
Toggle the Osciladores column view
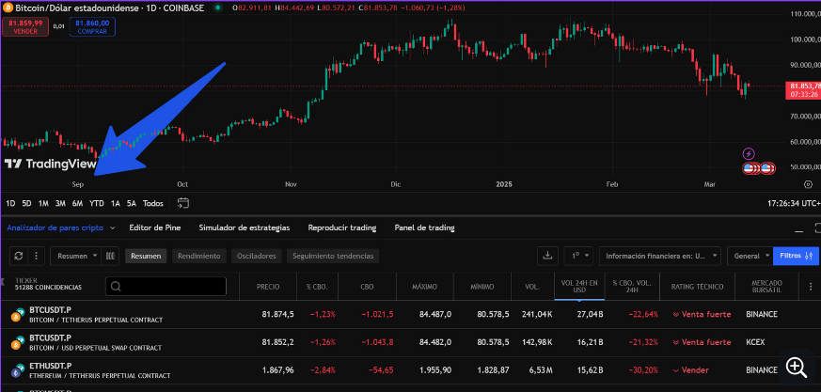pos(257,256)
